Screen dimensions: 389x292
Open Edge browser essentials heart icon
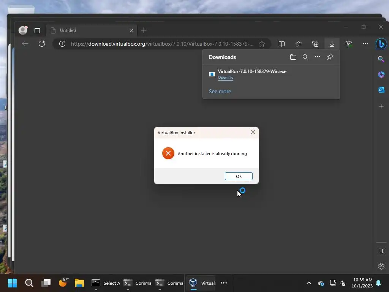click(x=349, y=44)
